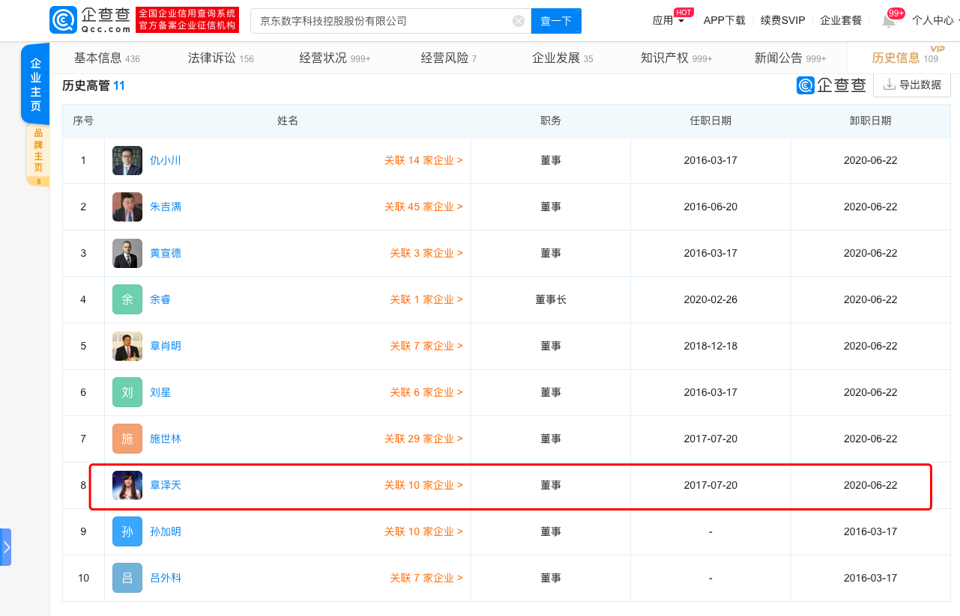Click the Qcc.com logo
The height and width of the screenshot is (616, 960).
[x=91, y=20]
